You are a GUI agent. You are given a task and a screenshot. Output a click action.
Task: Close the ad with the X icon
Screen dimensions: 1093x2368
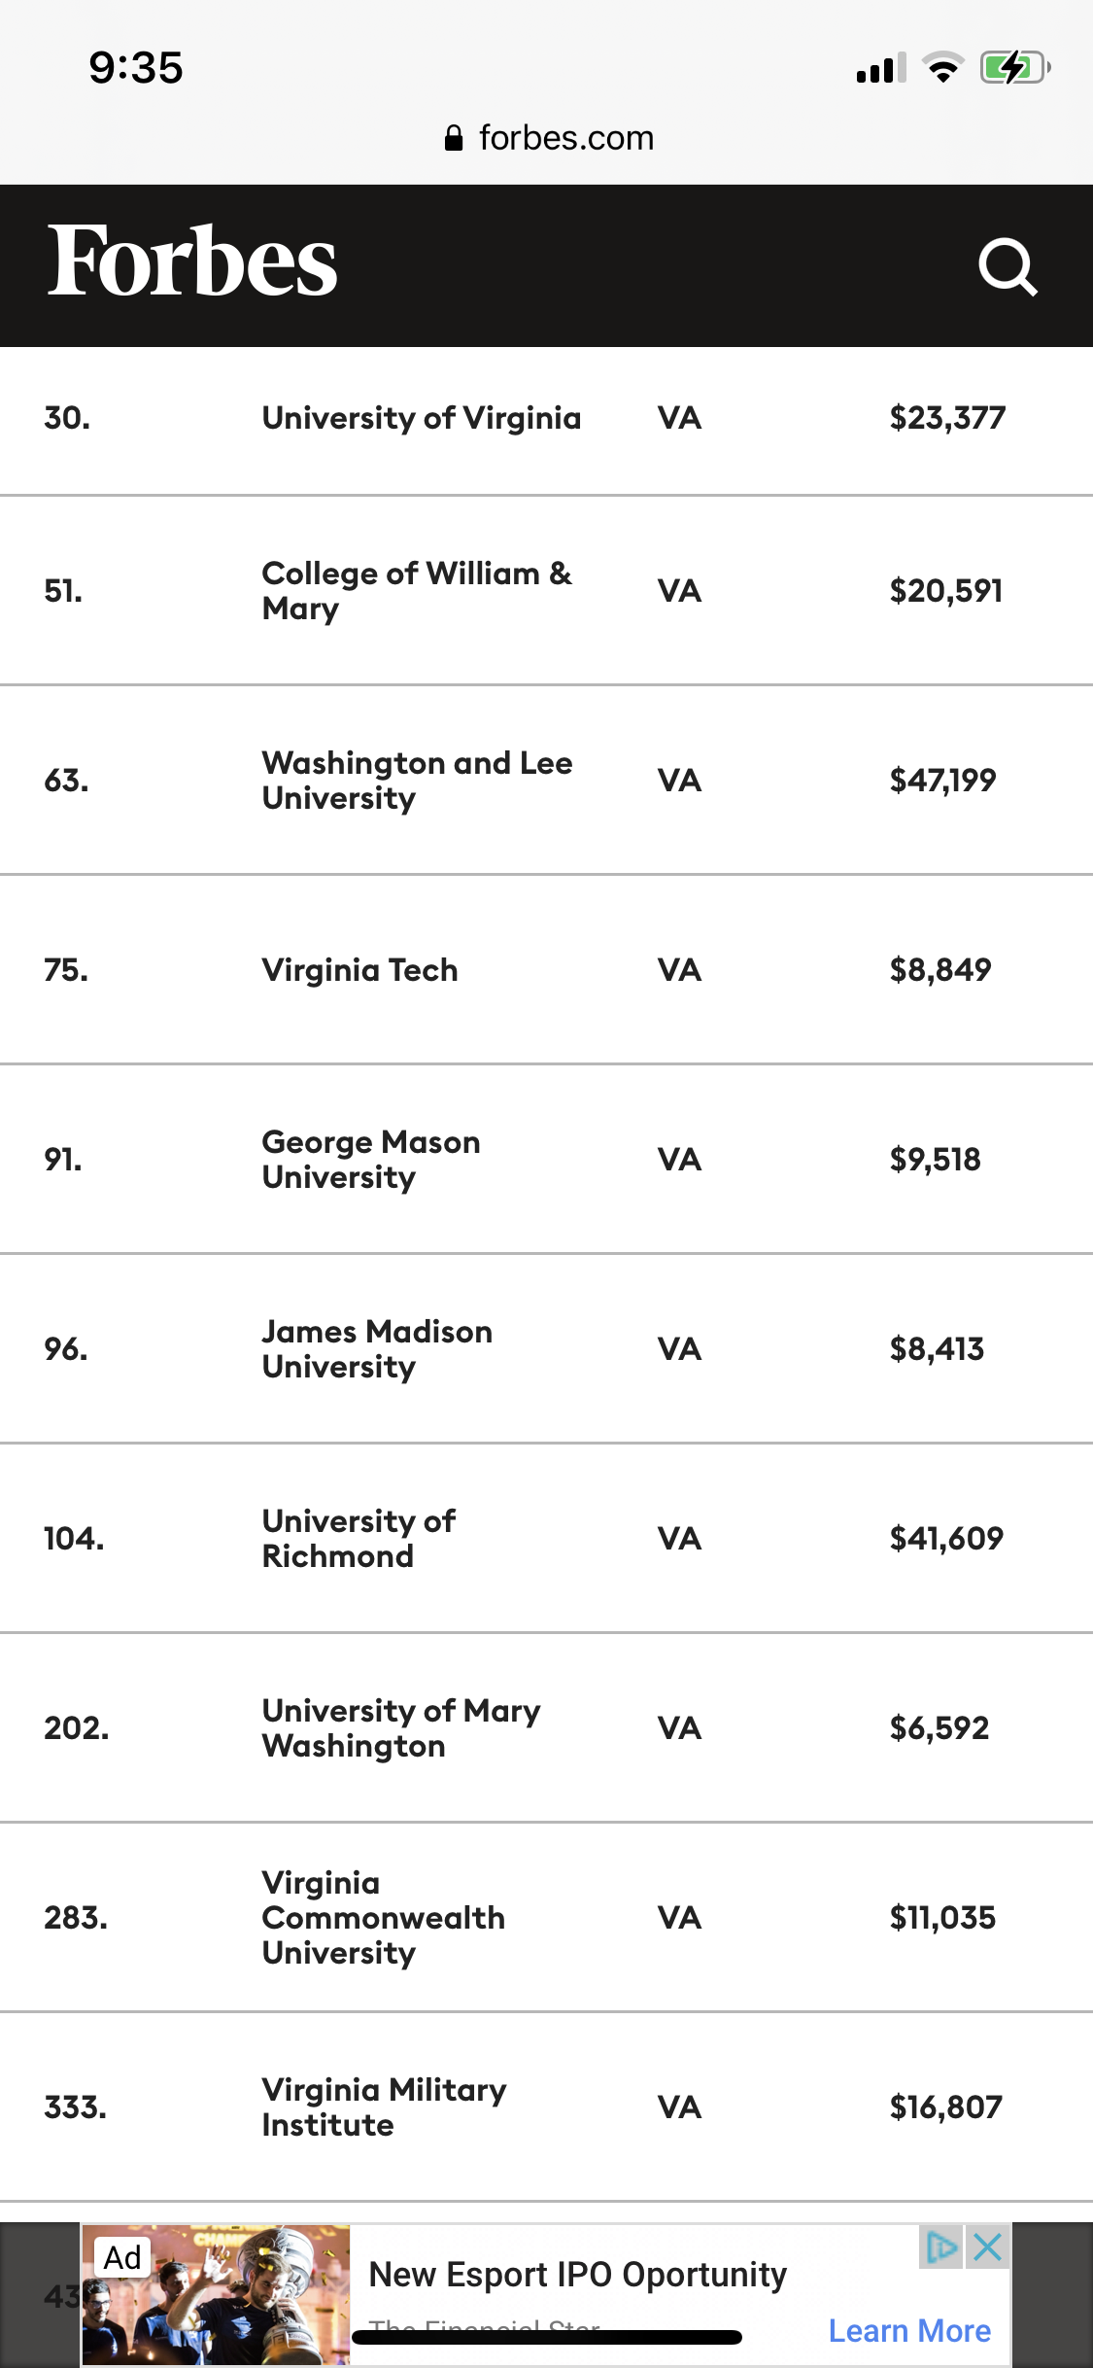tap(987, 2246)
